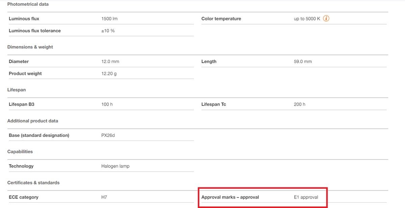Click the 'Dimensions & weight' section heading

tap(30, 47)
